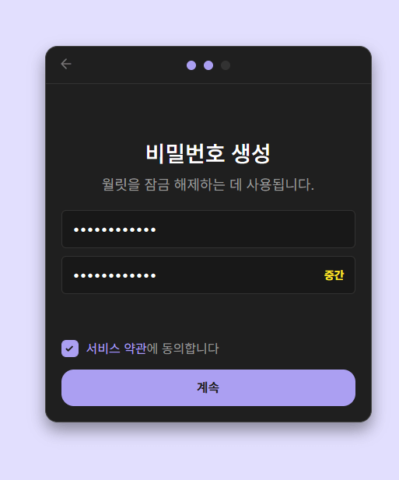Focus the first password input field
Image resolution: width=399 pixels, height=480 pixels.
[x=208, y=229]
